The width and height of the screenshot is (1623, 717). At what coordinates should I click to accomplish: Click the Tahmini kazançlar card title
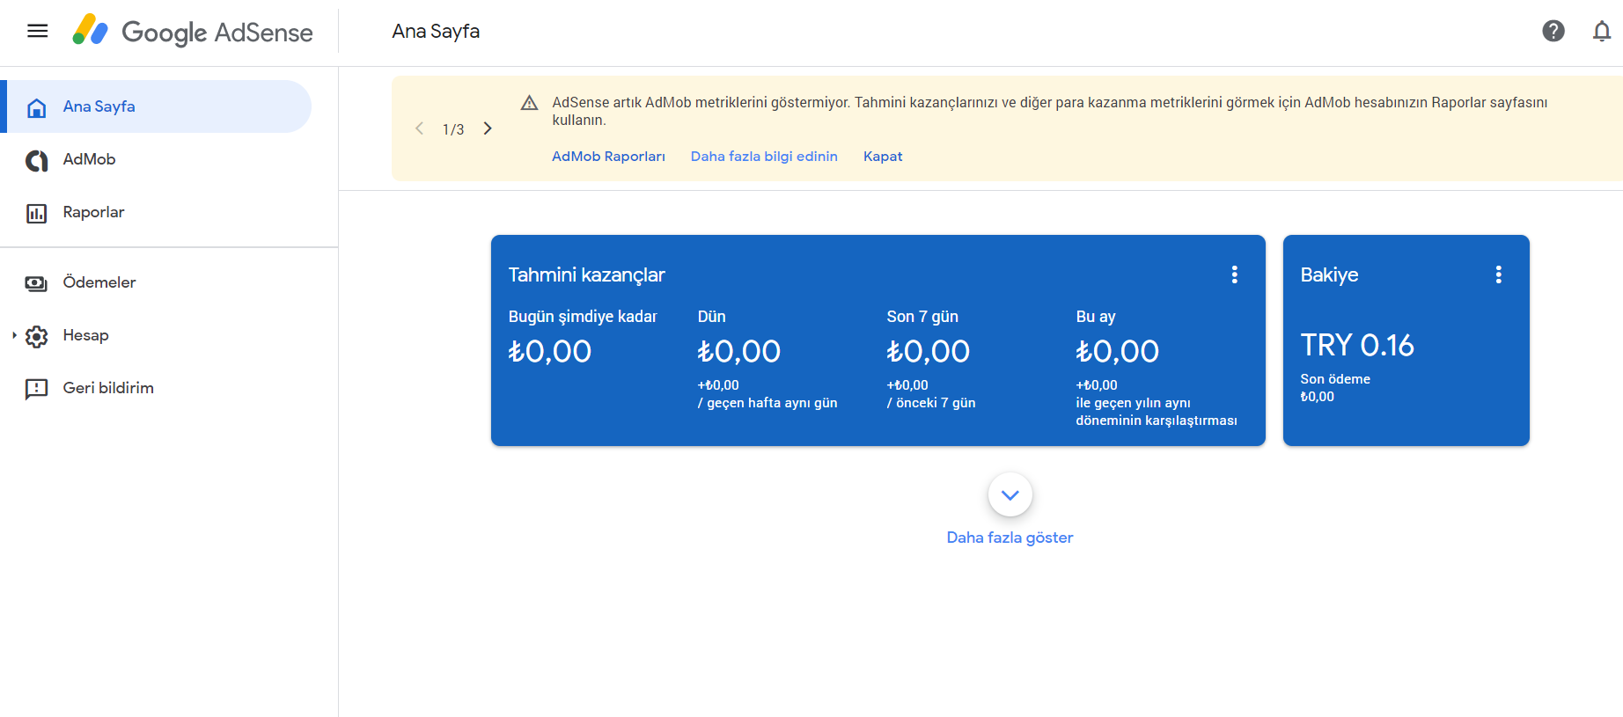point(587,274)
